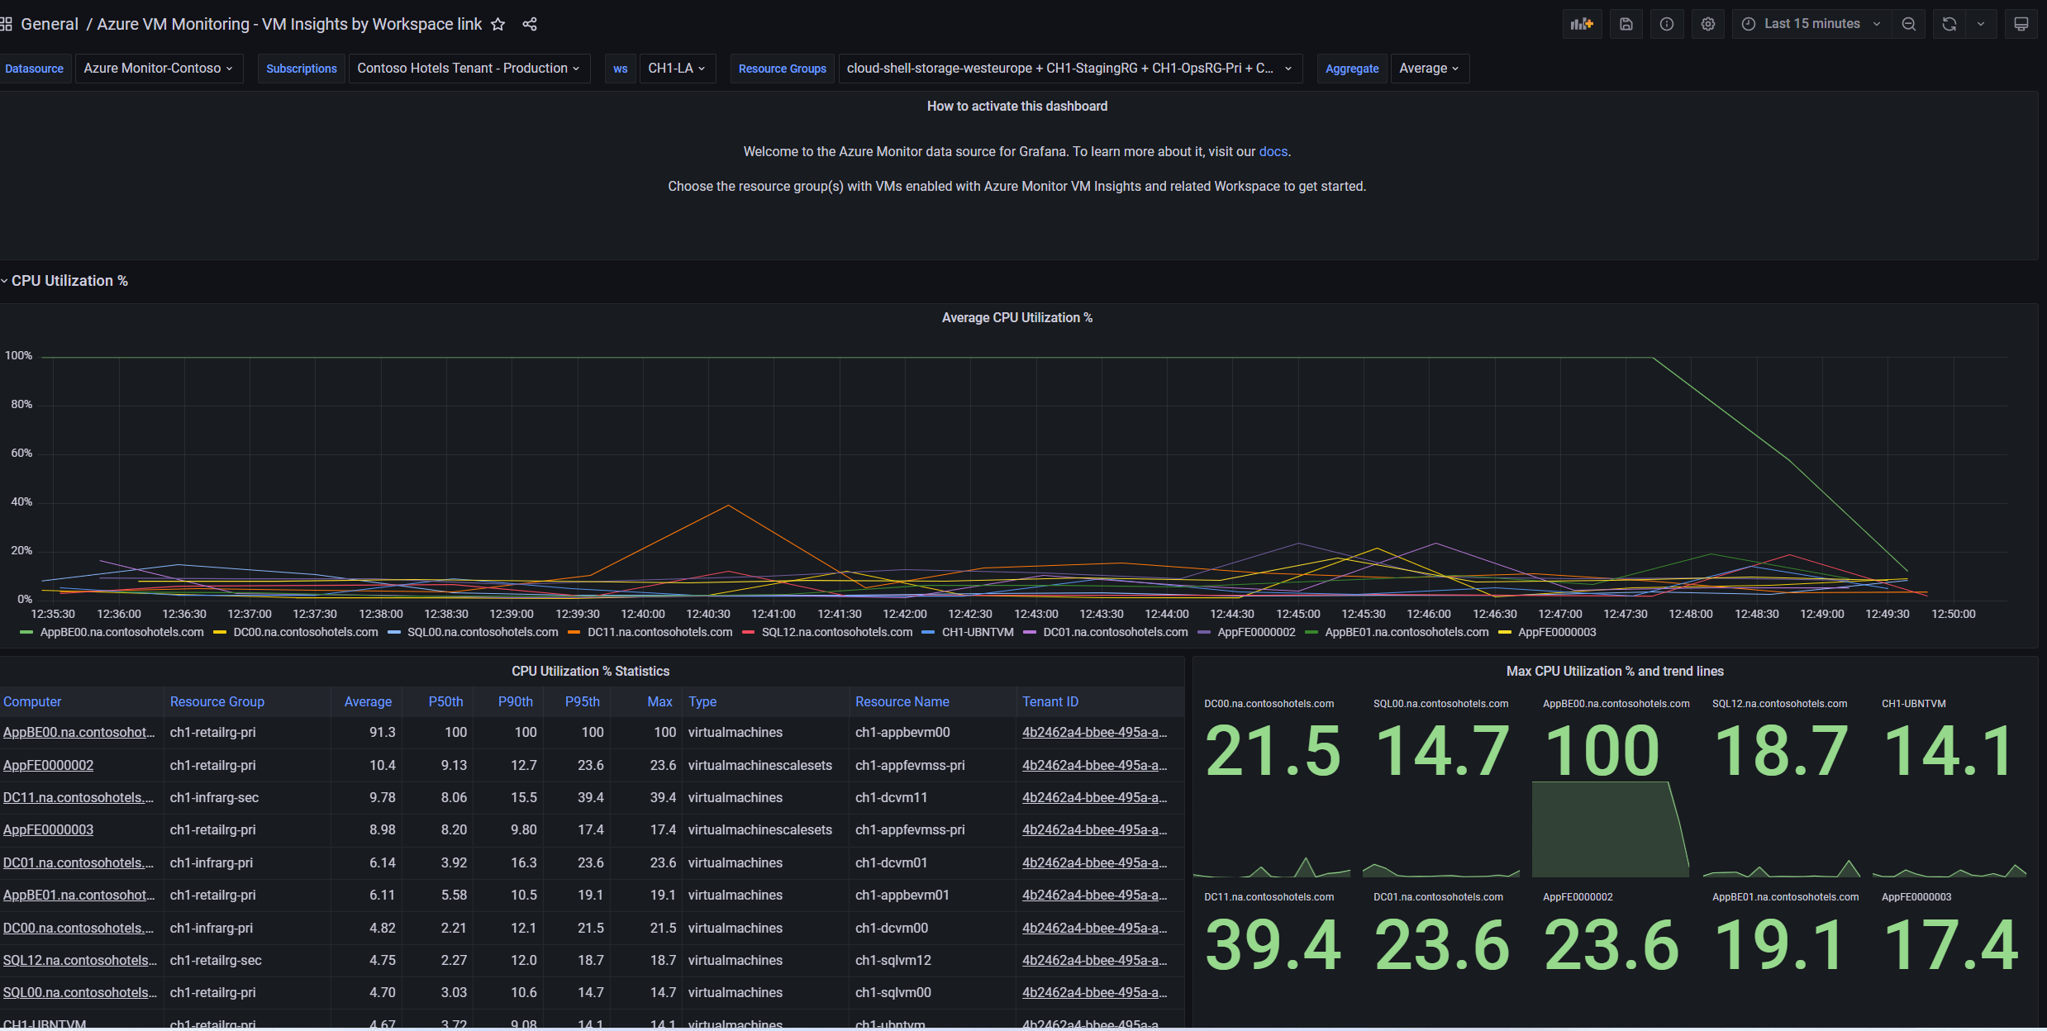Screen dimensions: 2047x1031
Task: Cycle the view mode using the monitor icon
Action: pos(2021,24)
